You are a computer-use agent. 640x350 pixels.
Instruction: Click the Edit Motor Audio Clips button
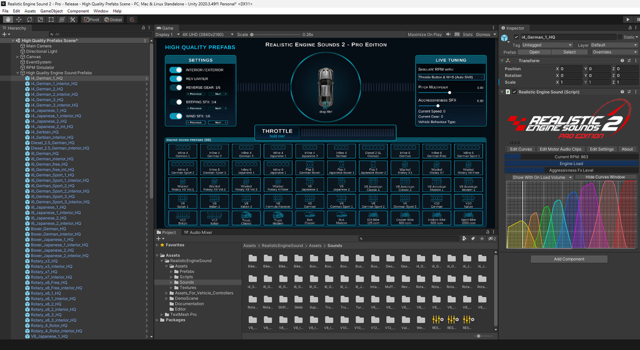coord(560,149)
